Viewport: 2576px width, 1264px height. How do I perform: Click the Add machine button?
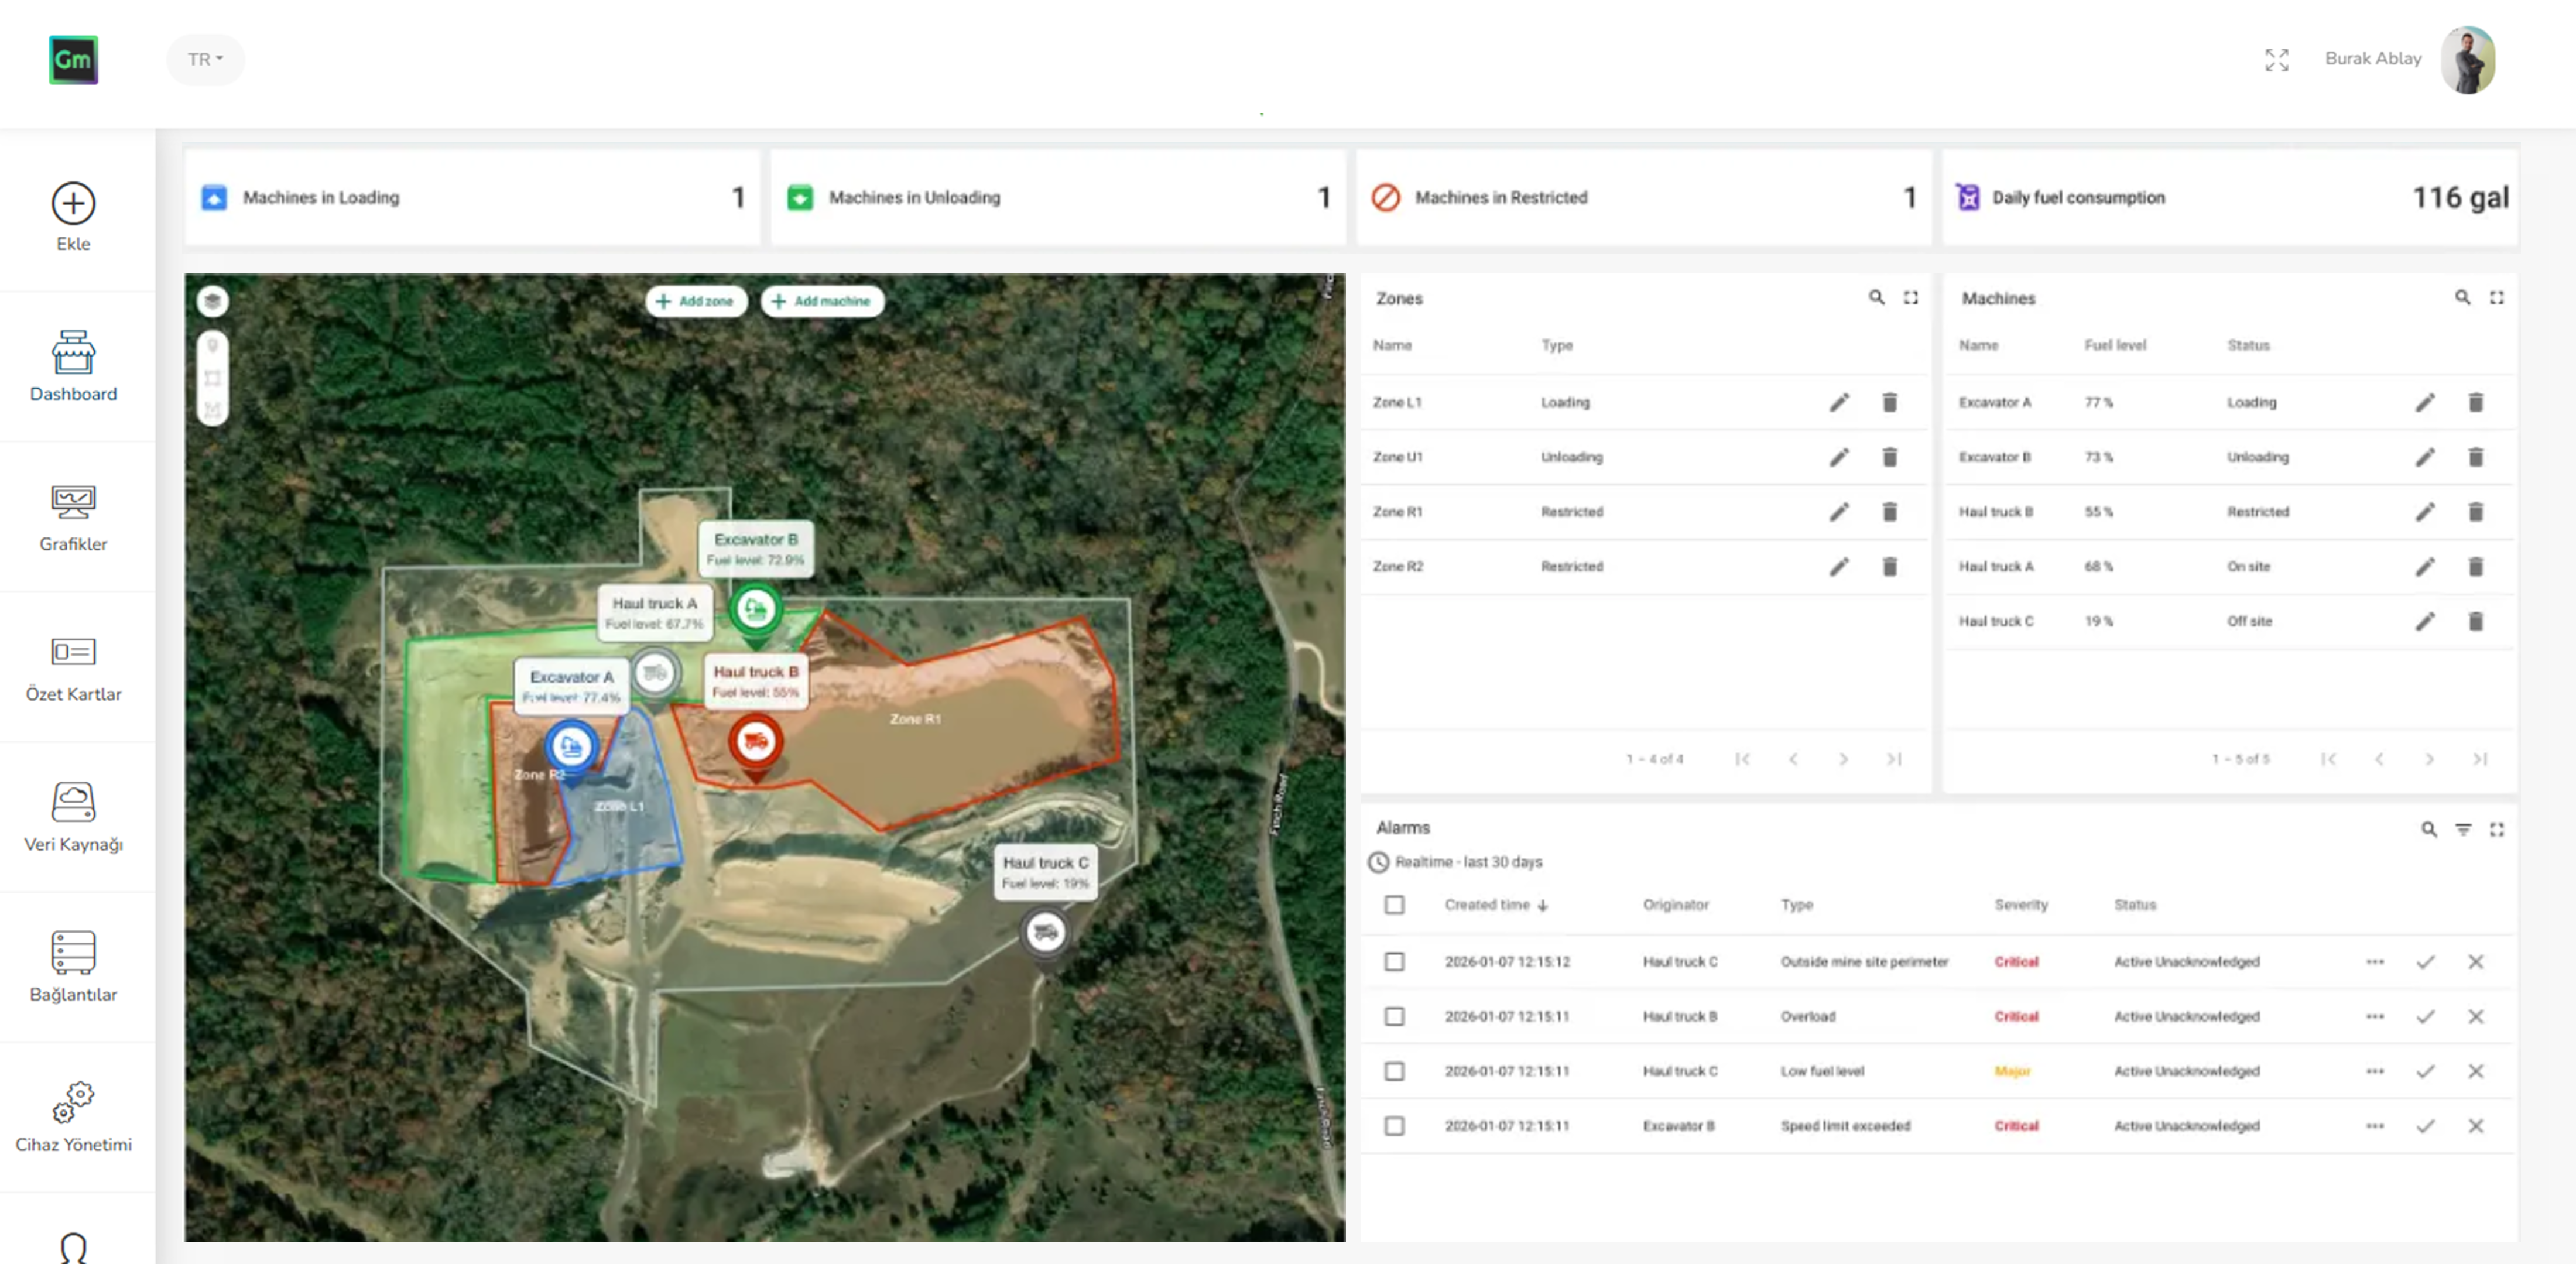(x=822, y=301)
